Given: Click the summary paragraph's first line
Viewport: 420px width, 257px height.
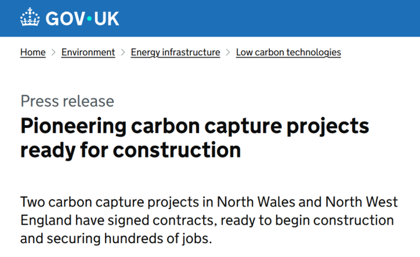Looking at the screenshot, I should [x=209, y=203].
